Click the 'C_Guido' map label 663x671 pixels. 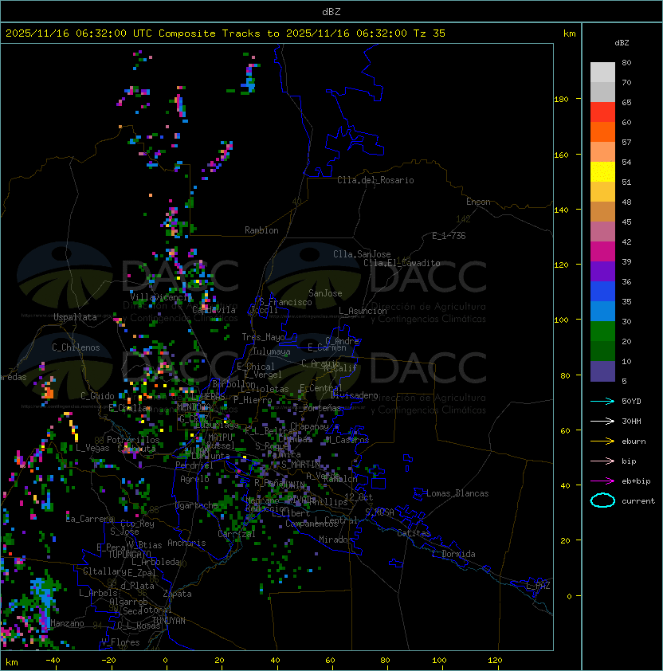(x=97, y=396)
